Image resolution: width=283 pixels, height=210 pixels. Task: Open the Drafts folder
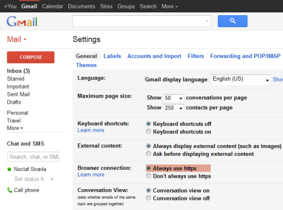tap(14, 102)
